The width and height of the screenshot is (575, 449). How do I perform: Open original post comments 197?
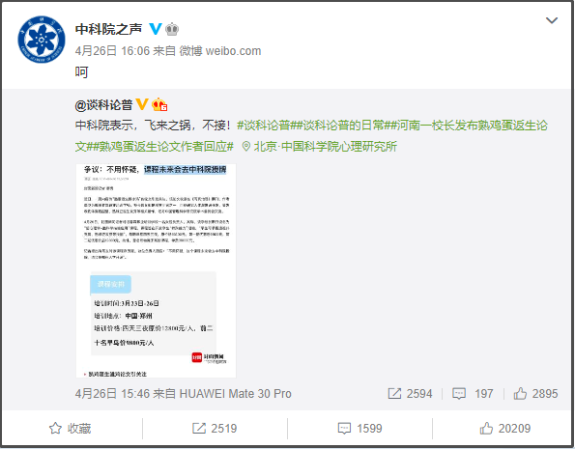[474, 394]
